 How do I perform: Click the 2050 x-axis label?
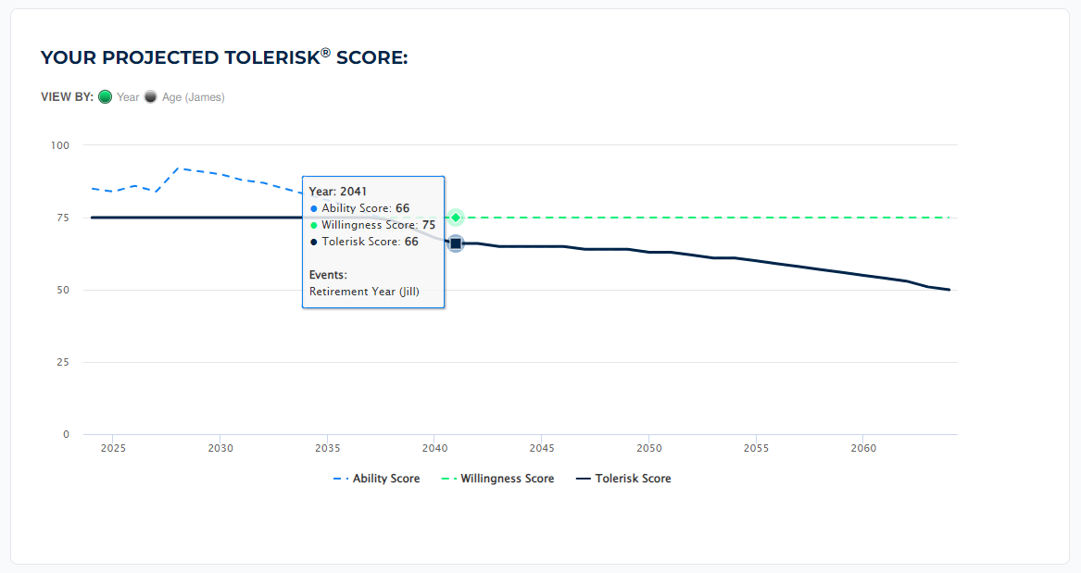649,448
